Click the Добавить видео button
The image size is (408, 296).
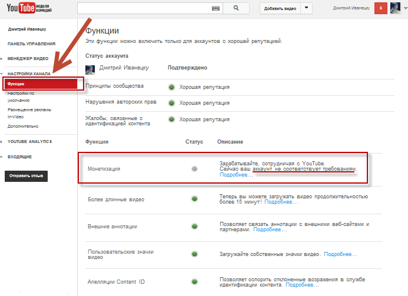click(x=280, y=8)
